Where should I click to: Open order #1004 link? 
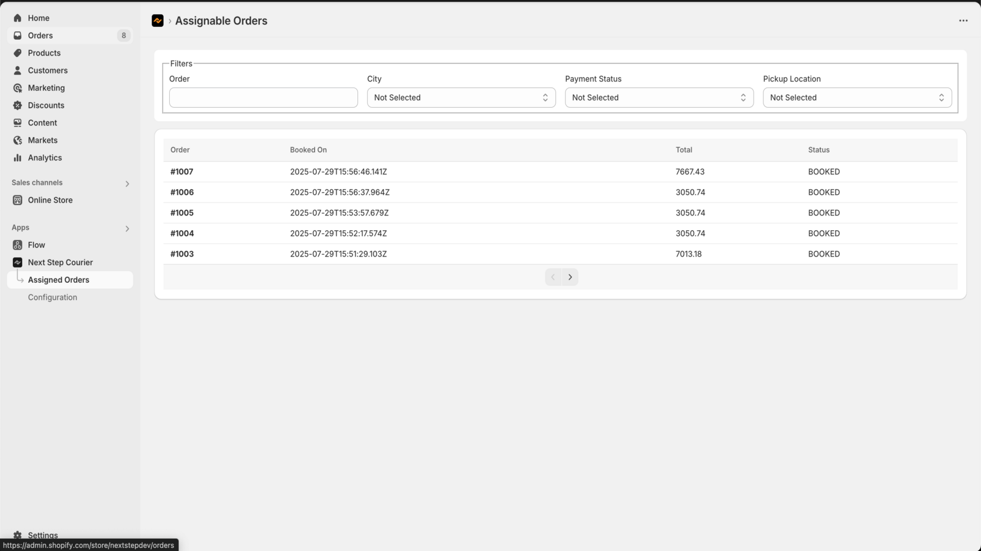(182, 234)
